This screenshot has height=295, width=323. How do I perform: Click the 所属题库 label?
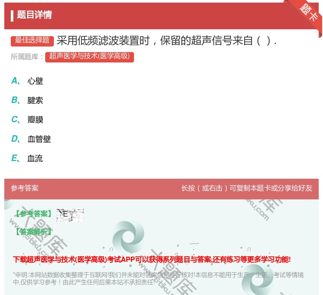pos(27,57)
